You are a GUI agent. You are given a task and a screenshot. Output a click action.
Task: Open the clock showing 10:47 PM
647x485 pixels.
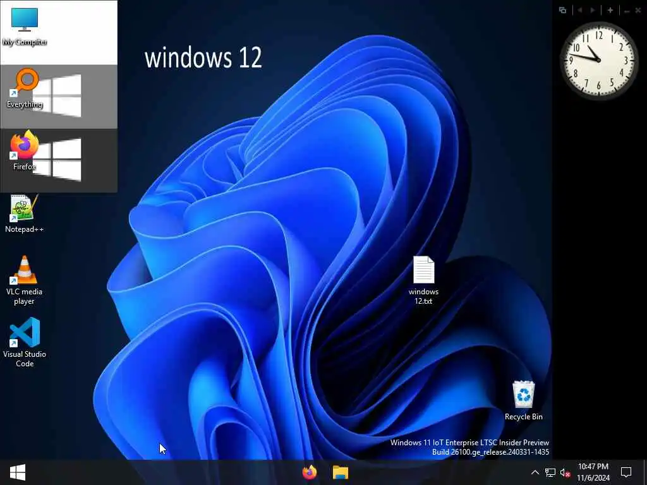point(593,472)
